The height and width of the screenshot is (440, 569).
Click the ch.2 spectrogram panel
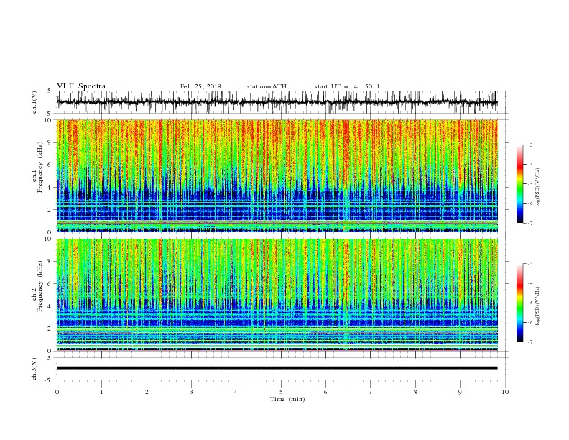coord(277,295)
